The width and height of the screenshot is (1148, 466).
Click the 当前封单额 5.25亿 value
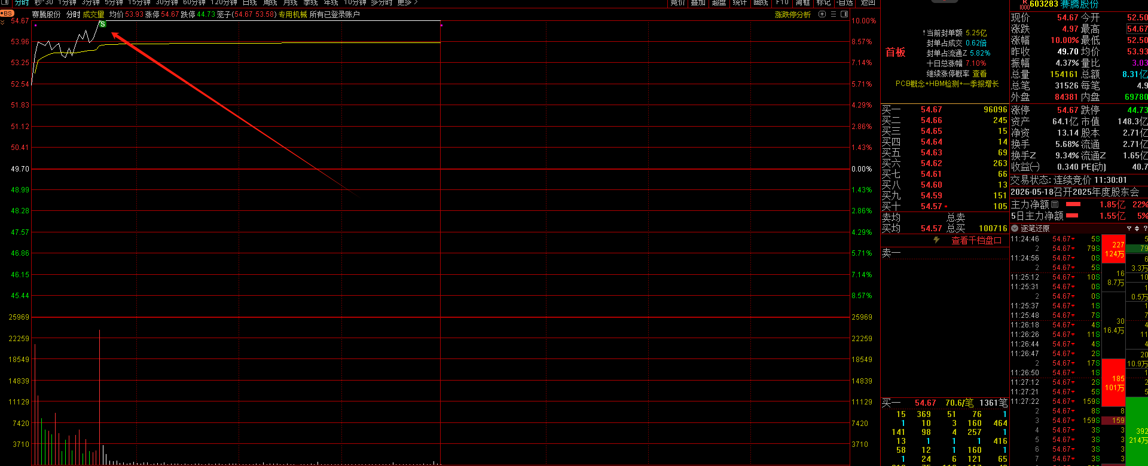[x=976, y=33]
